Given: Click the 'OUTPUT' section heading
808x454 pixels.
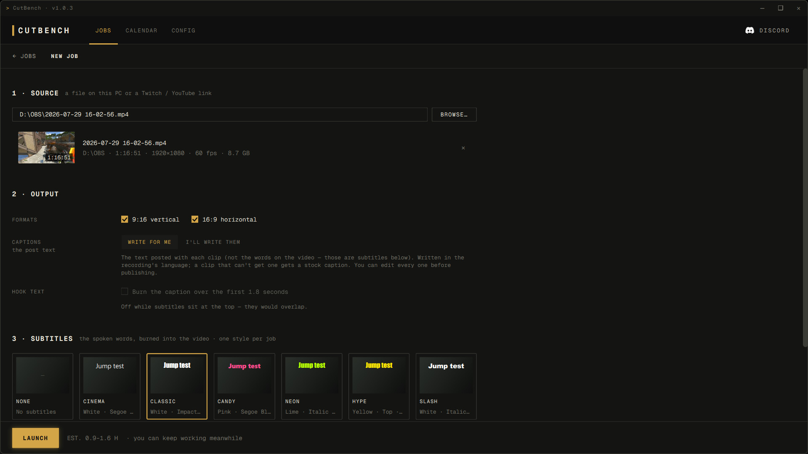Looking at the screenshot, I should 45,194.
